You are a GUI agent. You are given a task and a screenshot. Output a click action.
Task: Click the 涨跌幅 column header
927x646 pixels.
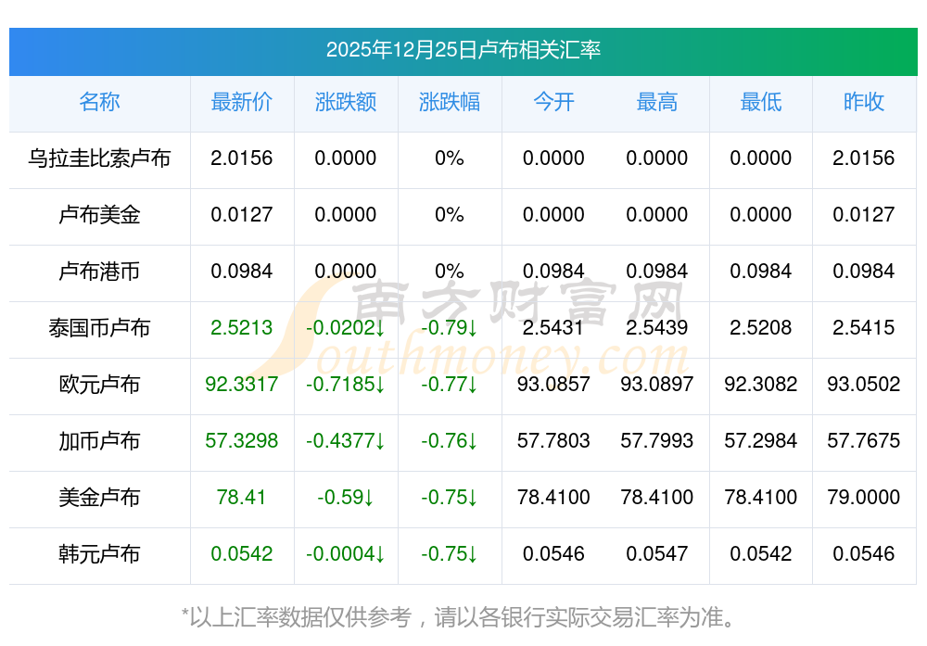point(449,102)
